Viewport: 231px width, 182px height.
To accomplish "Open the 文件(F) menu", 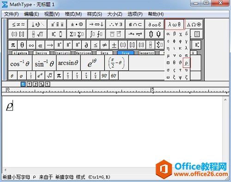I will coord(11,14).
